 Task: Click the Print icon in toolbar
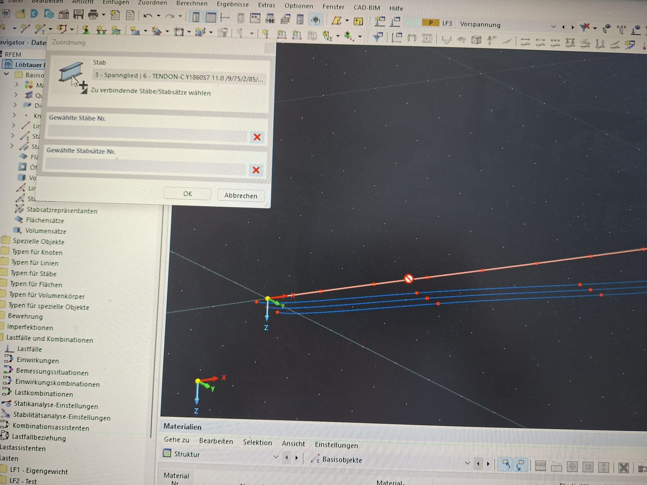click(x=93, y=15)
